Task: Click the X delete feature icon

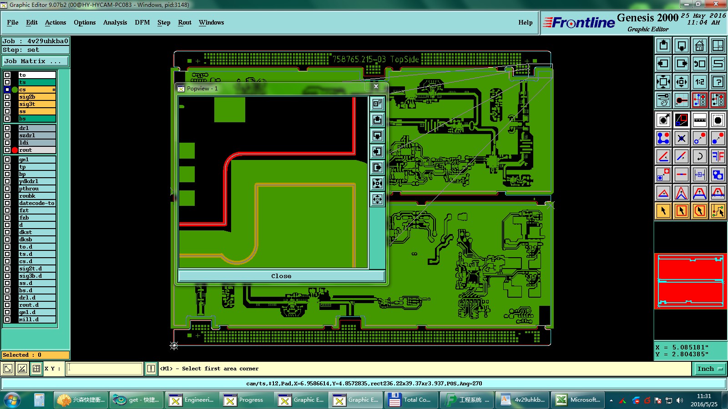Action: point(682,138)
